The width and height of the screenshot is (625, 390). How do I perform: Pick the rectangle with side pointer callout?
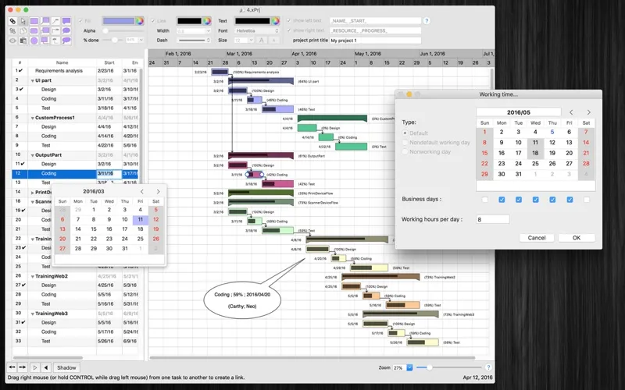(x=45, y=30)
